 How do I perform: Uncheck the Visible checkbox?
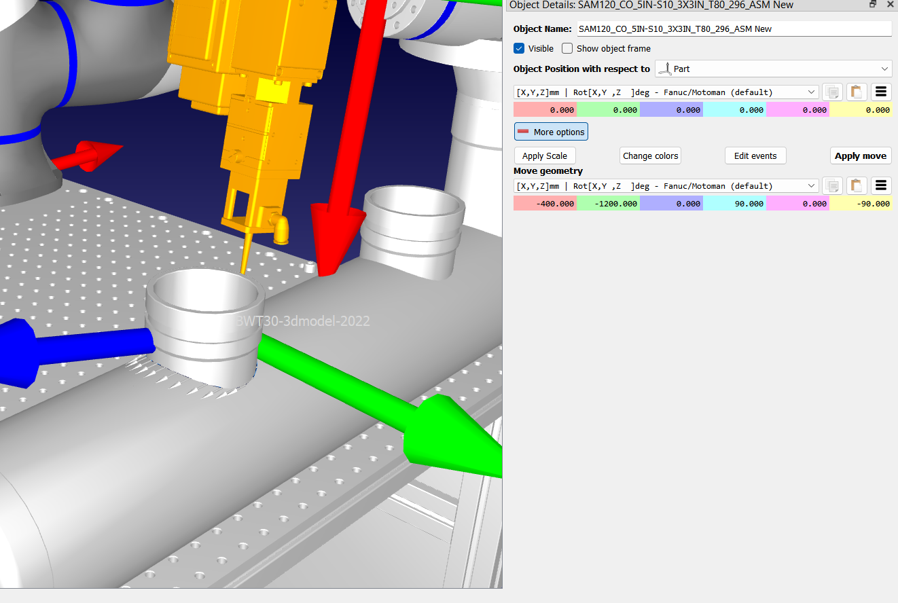pos(519,48)
